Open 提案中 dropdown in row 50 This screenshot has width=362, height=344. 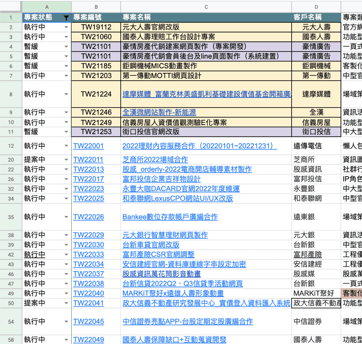click(x=66, y=303)
